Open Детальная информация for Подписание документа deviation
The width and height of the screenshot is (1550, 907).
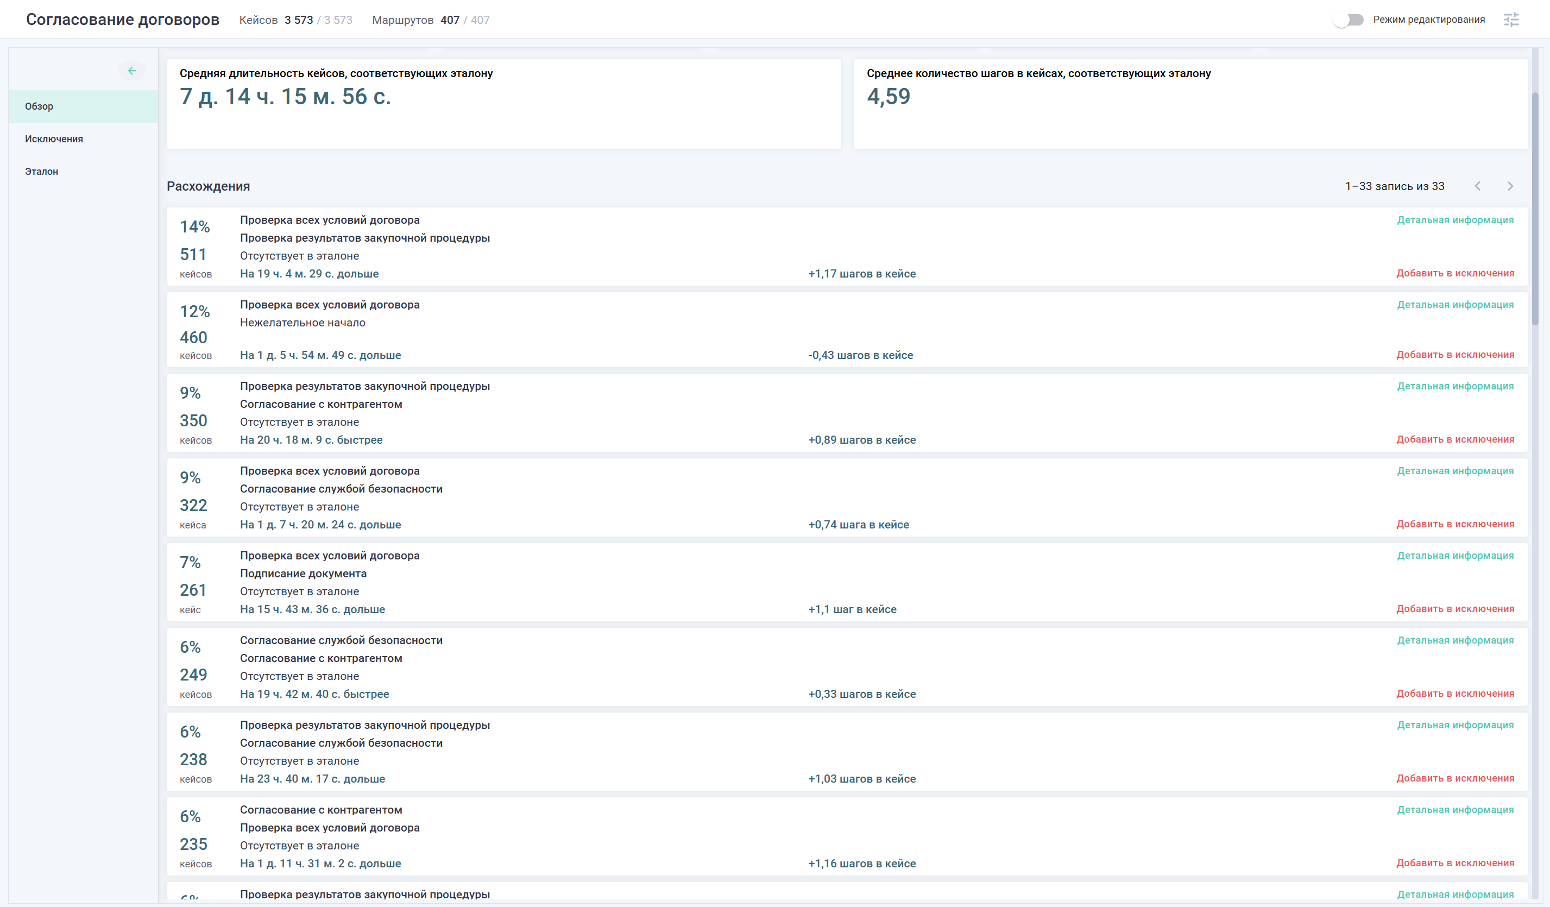(1456, 555)
